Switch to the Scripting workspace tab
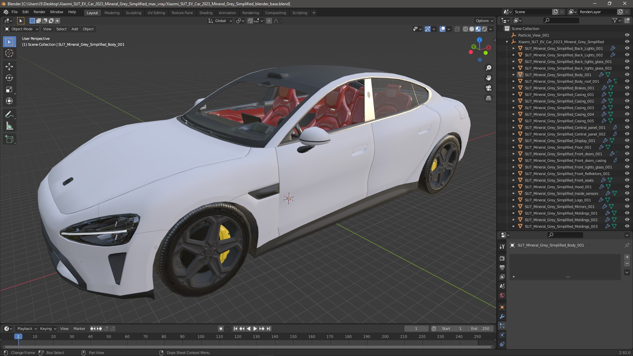Image resolution: width=633 pixels, height=356 pixels. [x=299, y=13]
